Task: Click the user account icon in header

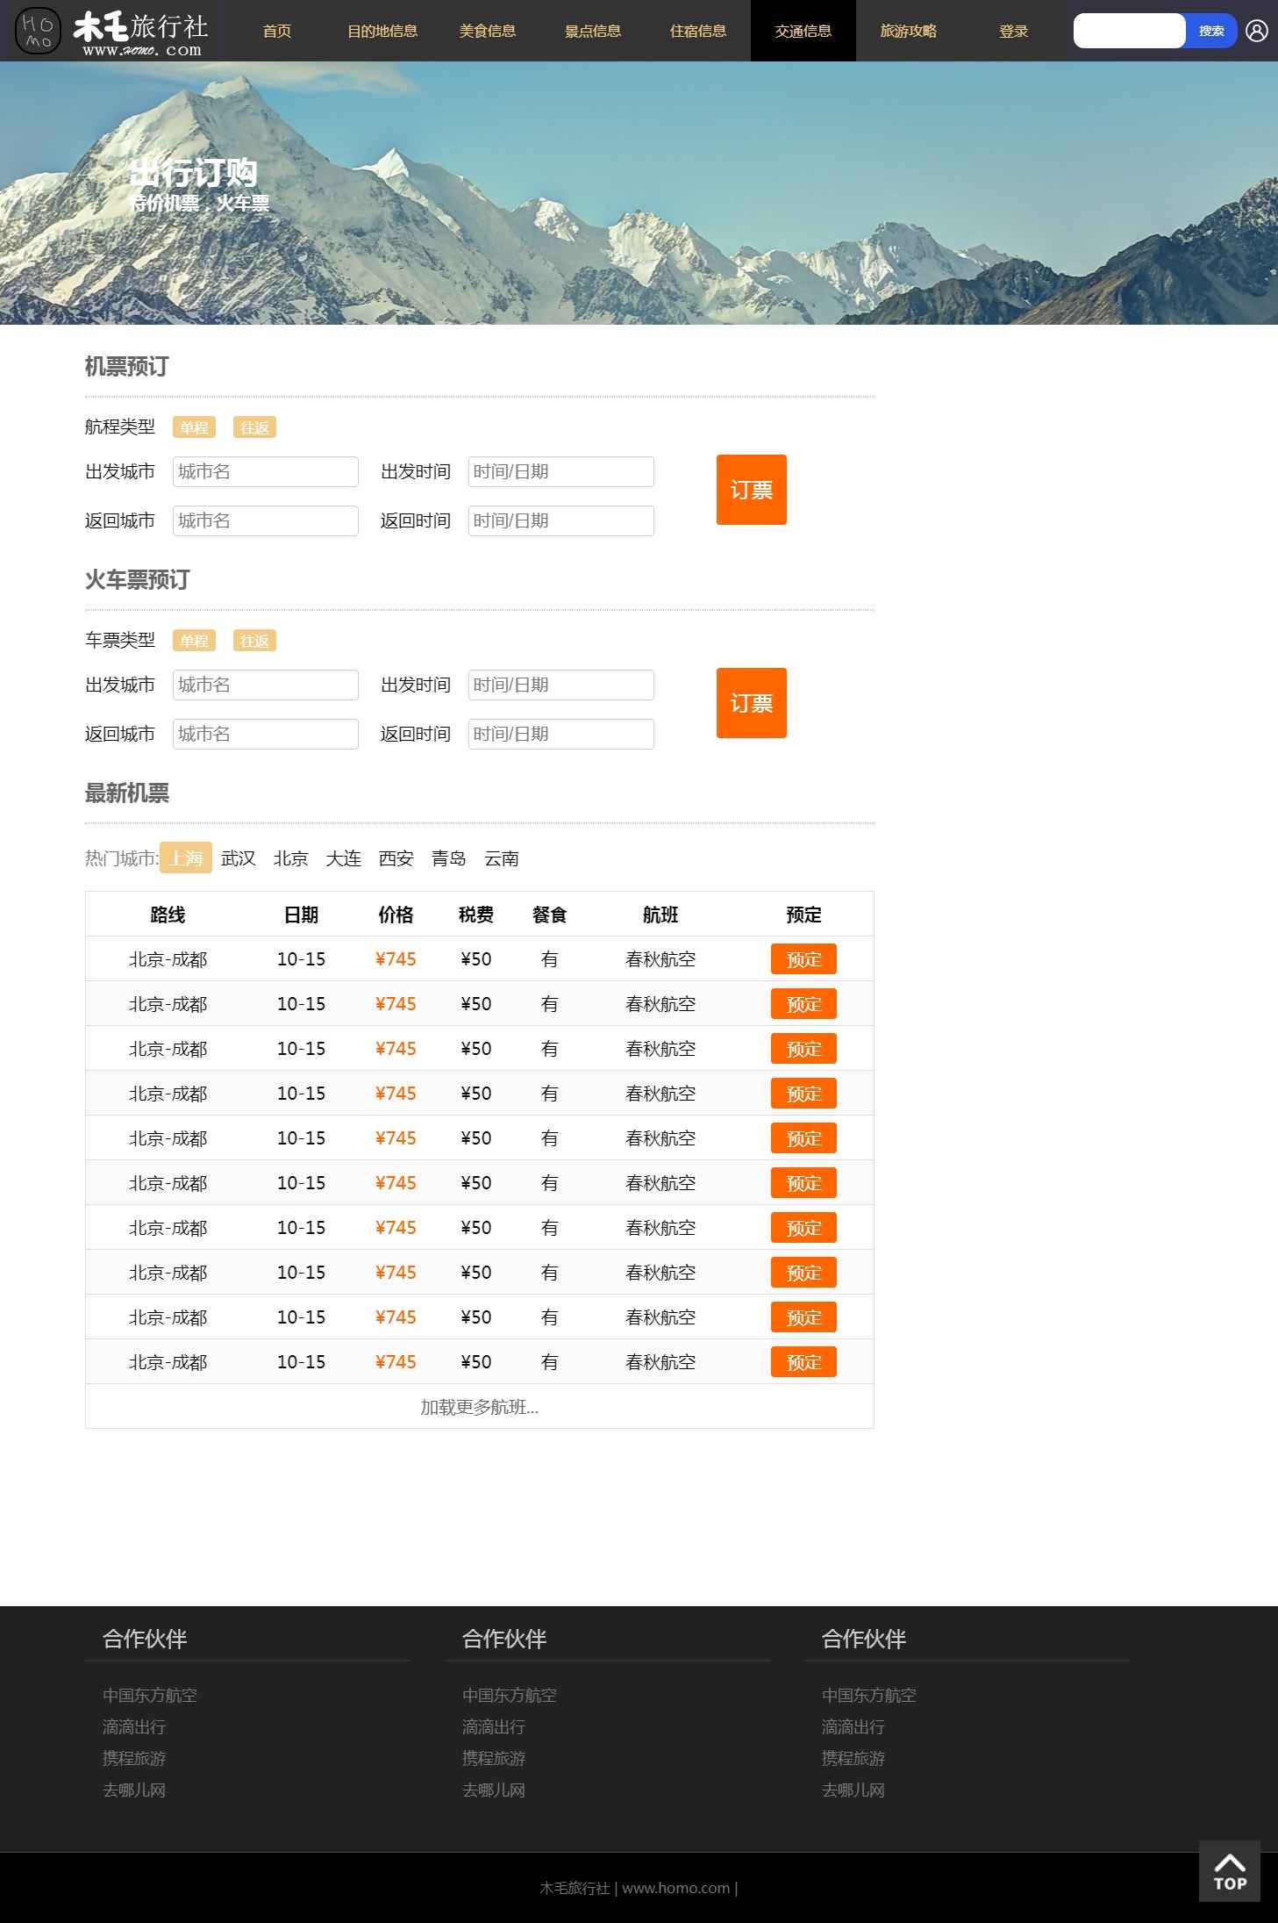Action: pos(1256,32)
